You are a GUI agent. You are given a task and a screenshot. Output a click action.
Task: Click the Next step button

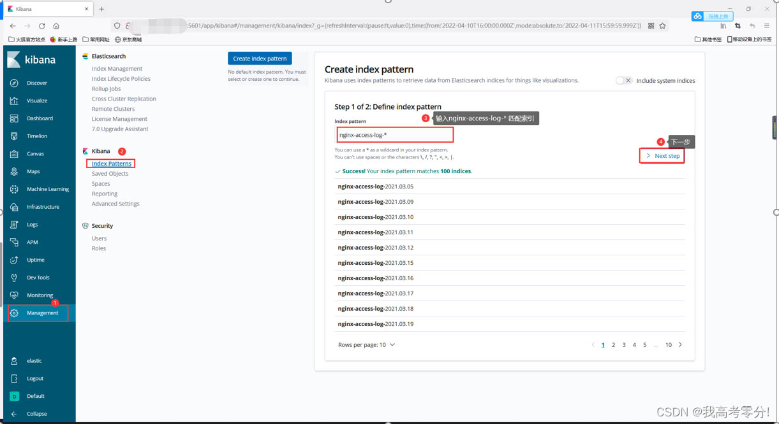coord(662,156)
